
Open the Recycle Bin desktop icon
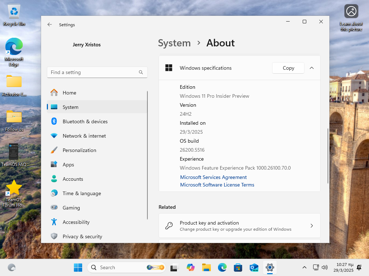tap(14, 15)
